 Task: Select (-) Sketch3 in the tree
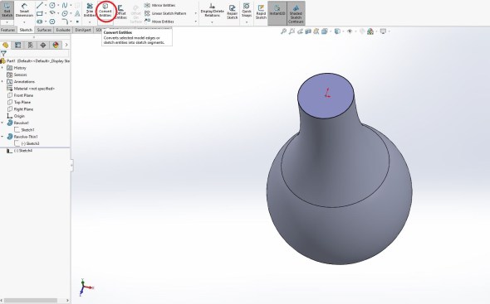coord(27,143)
